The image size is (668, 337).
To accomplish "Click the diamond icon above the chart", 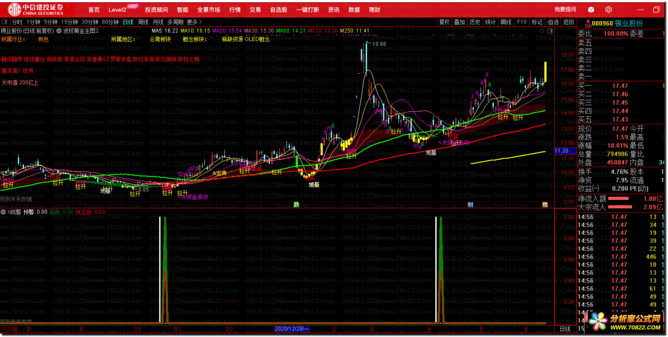I will pyautogui.click(x=542, y=31).
